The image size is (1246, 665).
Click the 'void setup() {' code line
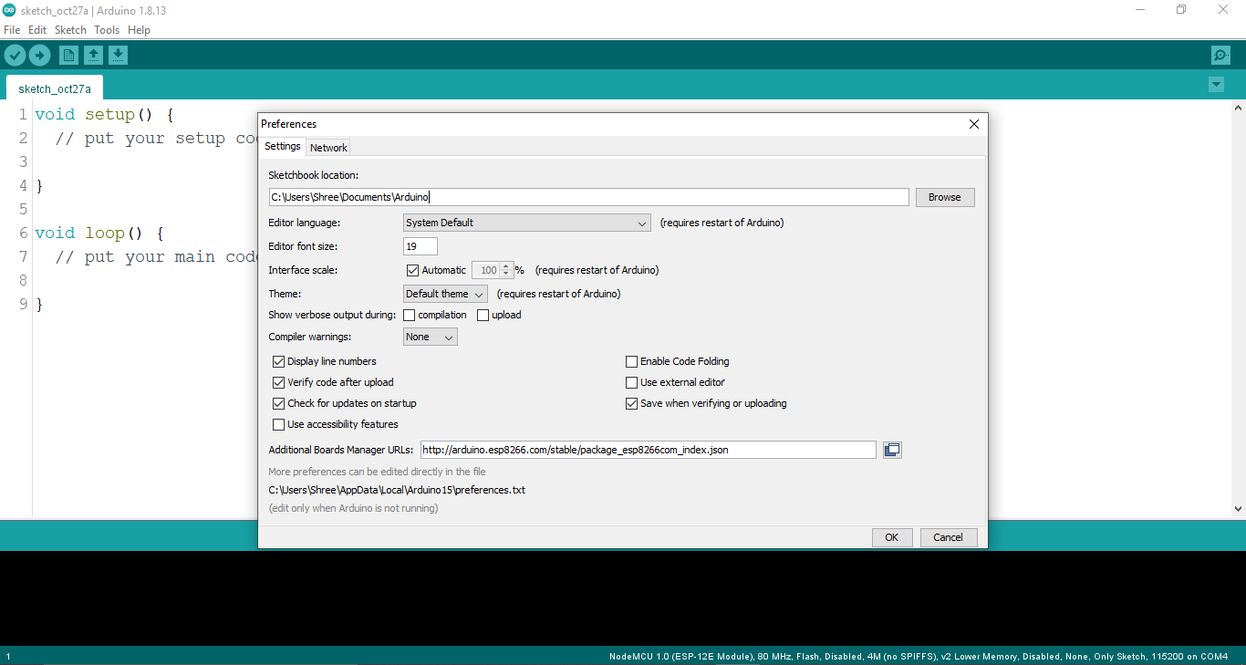[104, 115]
